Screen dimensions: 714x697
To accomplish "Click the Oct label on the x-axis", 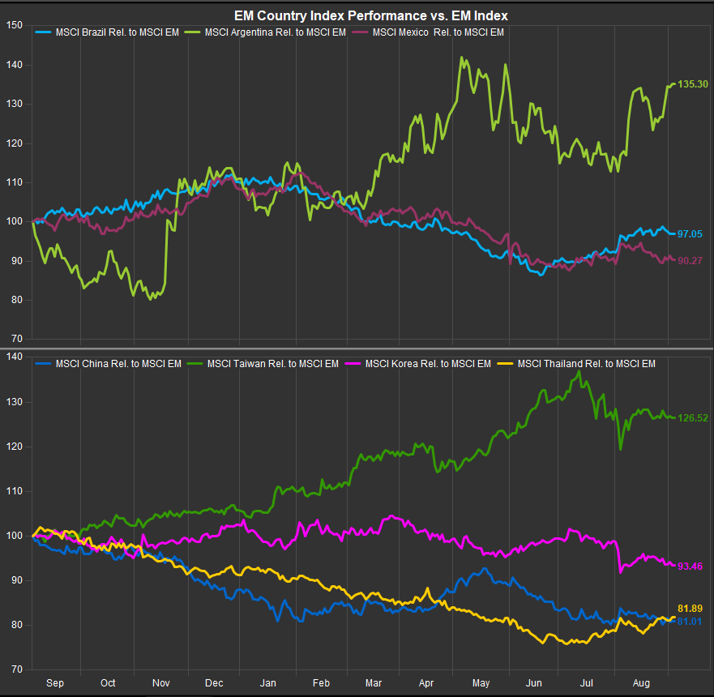I will [108, 683].
